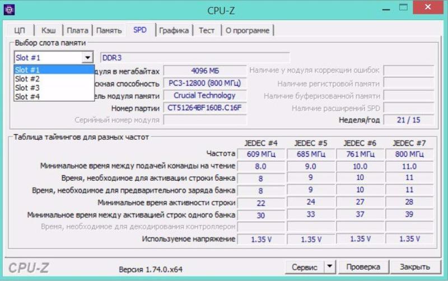
Task: Click the 8.0 CAS latency cell
Action: [261, 166]
